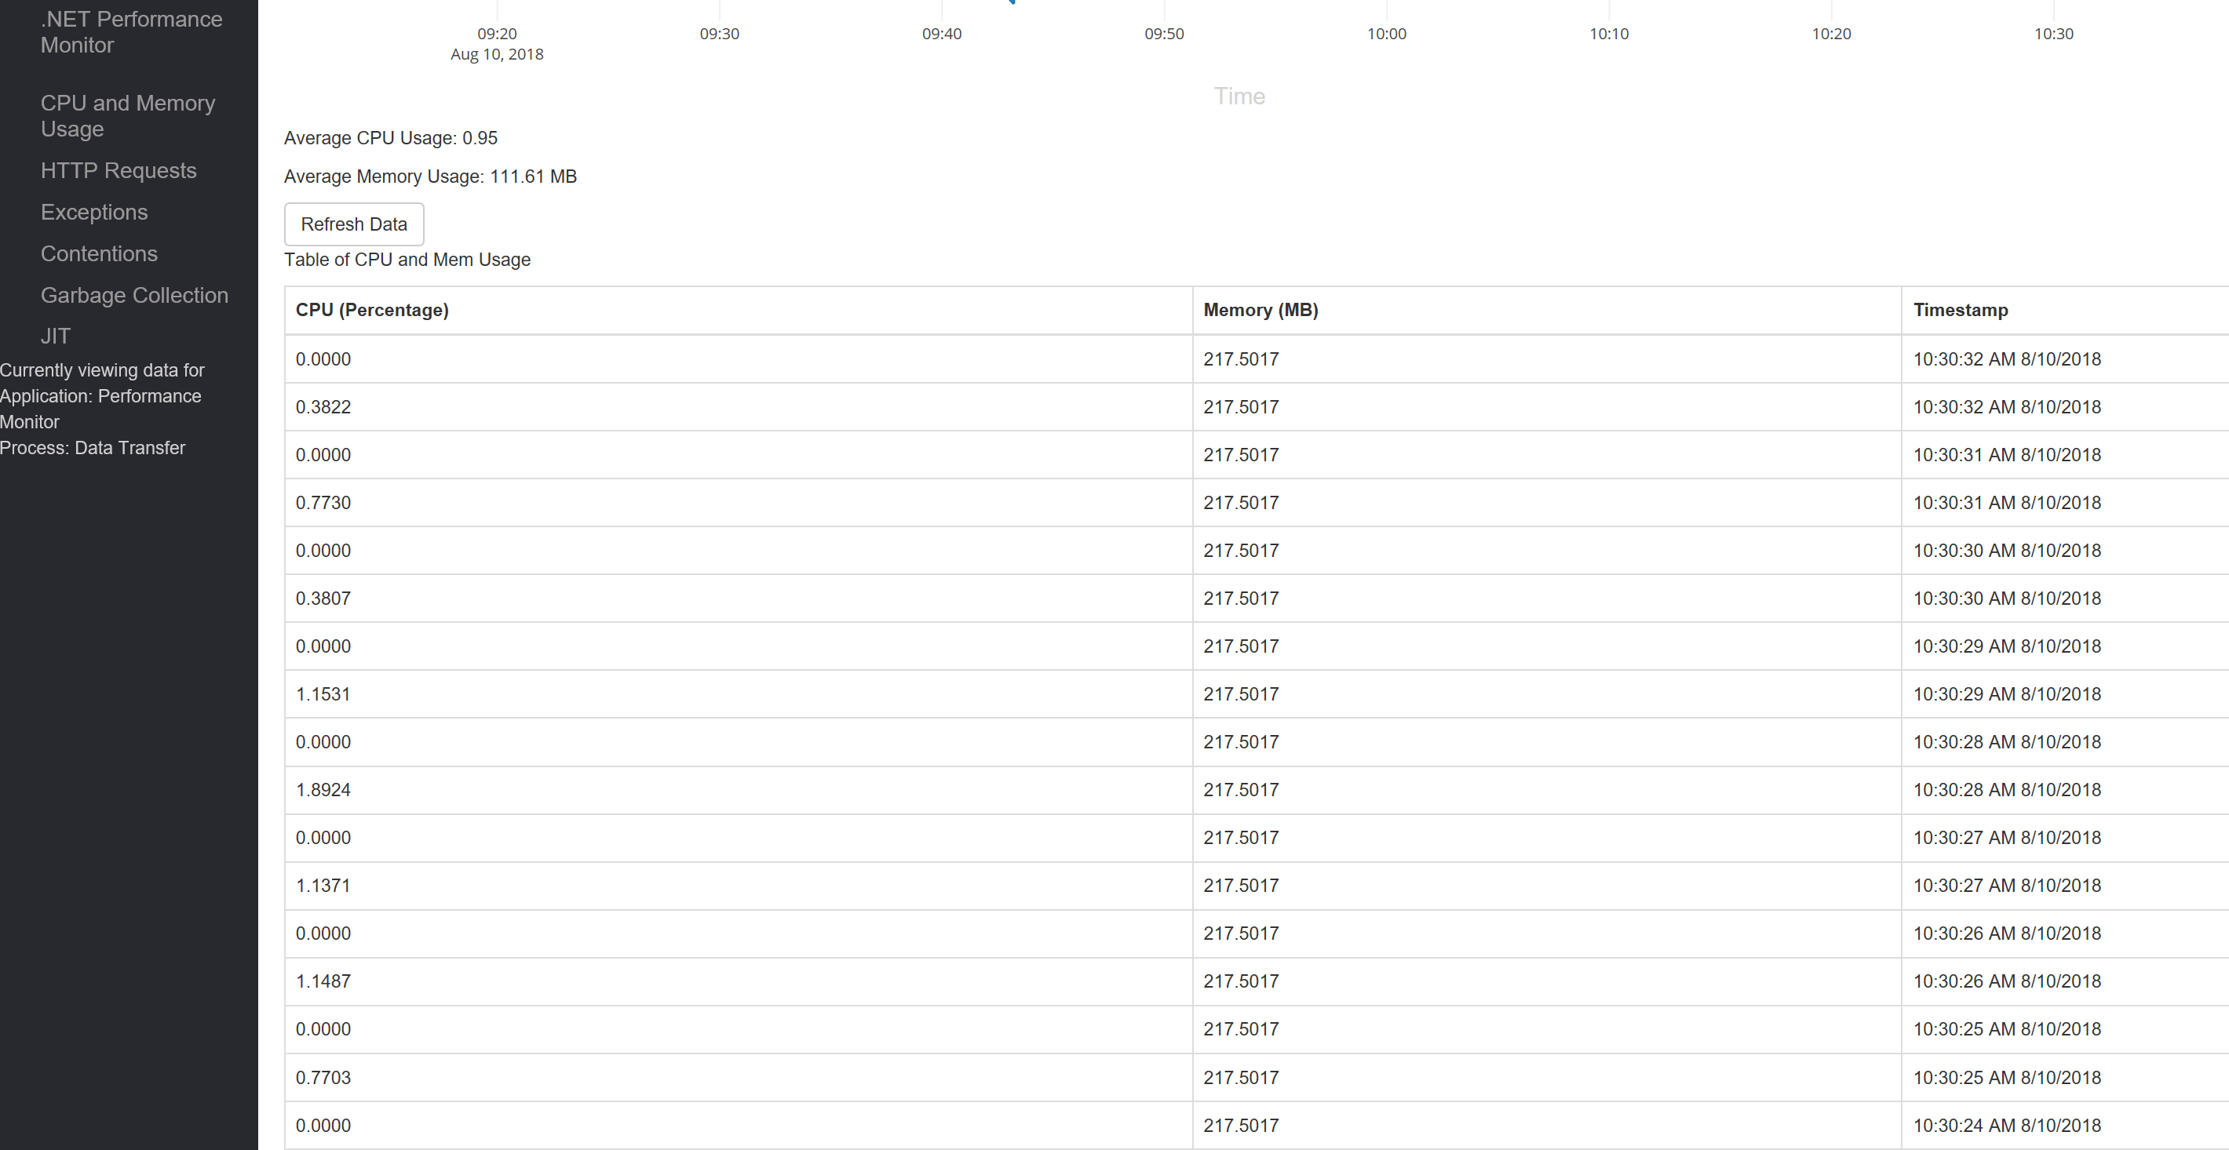Click the Timestamp column header

1960,311
